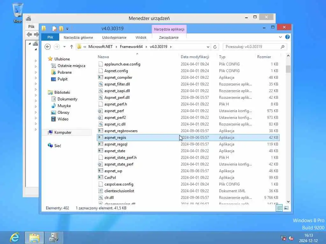This screenshot has height=244, width=326.
Task: Open the Narzędzia główne ribbon tab
Action: pos(78,37)
